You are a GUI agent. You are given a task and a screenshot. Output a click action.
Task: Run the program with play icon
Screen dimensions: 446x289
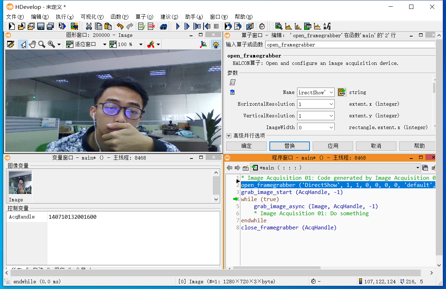pyautogui.click(x=178, y=26)
